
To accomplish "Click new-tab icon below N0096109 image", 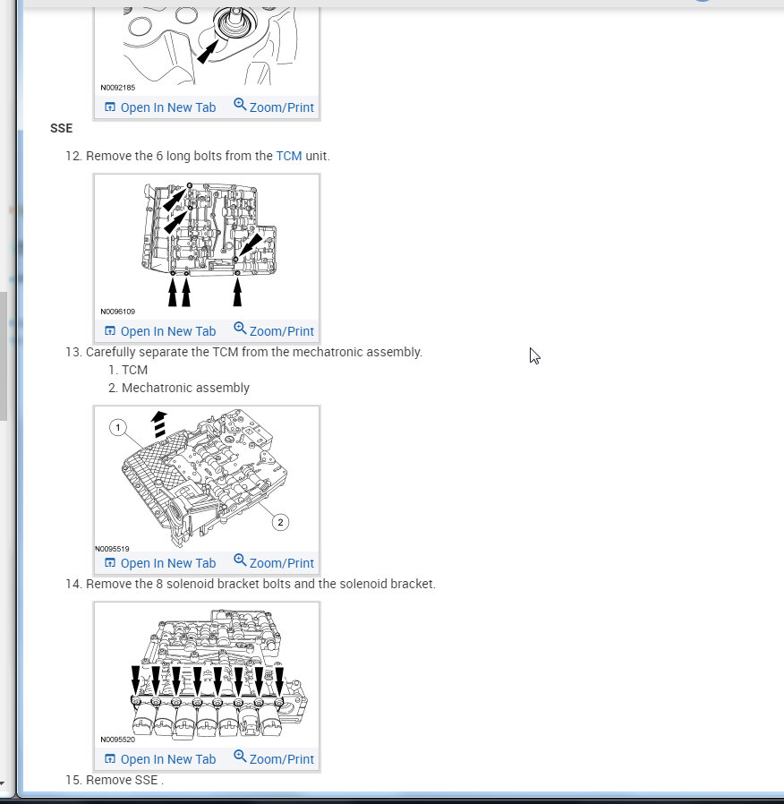I will [110, 331].
